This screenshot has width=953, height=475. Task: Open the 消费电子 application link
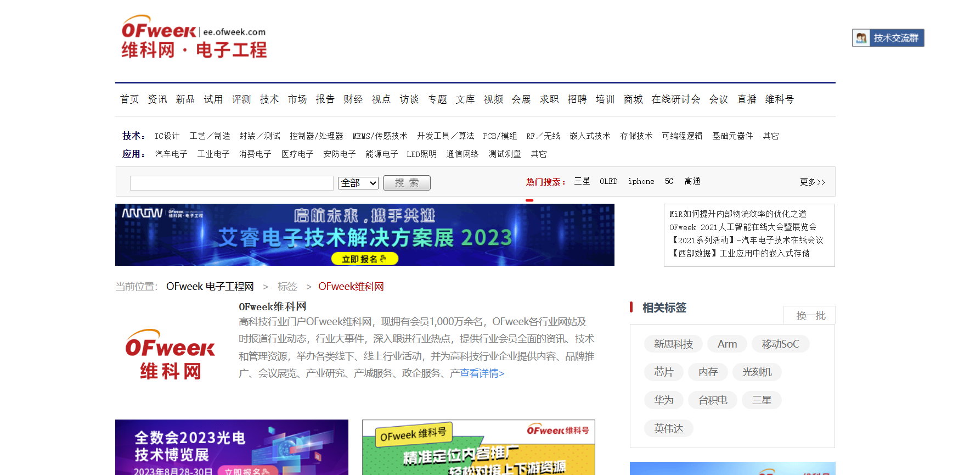(x=255, y=154)
